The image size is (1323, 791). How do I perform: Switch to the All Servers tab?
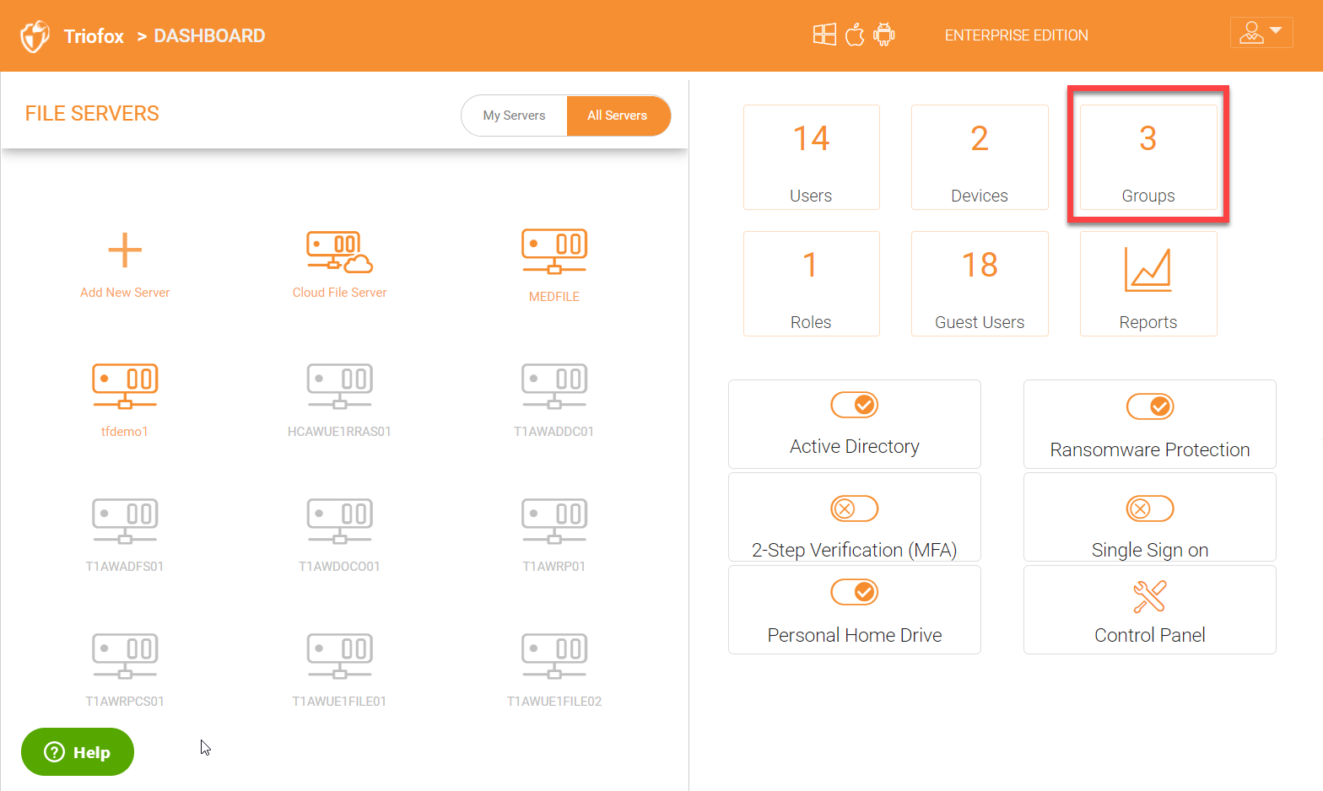click(x=618, y=116)
